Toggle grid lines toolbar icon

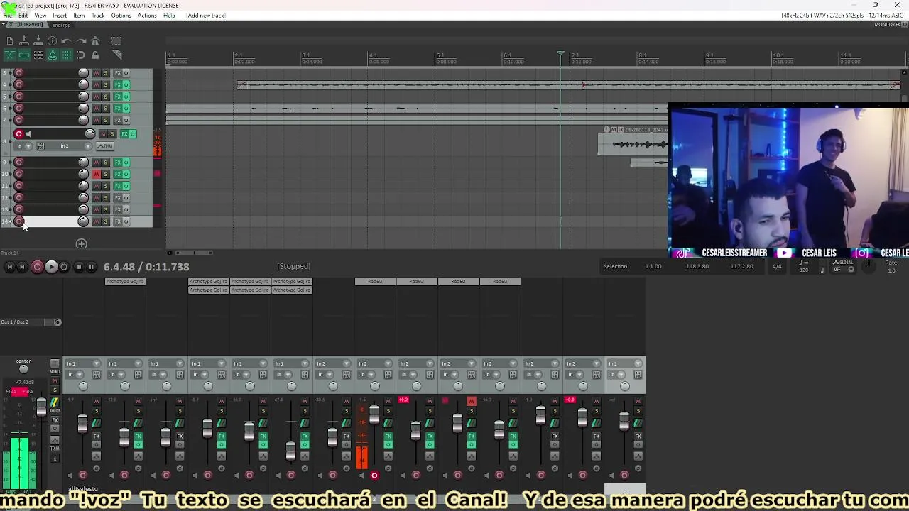point(66,55)
